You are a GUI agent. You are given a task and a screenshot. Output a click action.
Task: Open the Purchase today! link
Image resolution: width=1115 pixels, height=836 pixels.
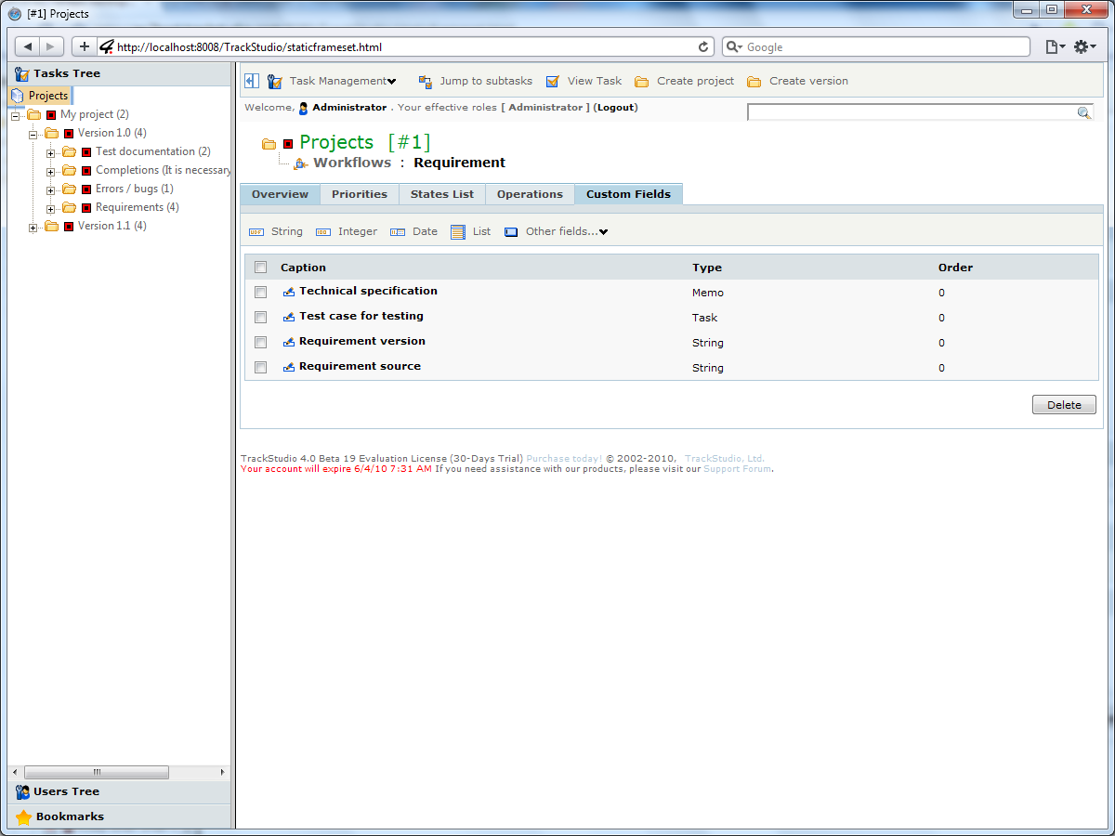point(564,459)
